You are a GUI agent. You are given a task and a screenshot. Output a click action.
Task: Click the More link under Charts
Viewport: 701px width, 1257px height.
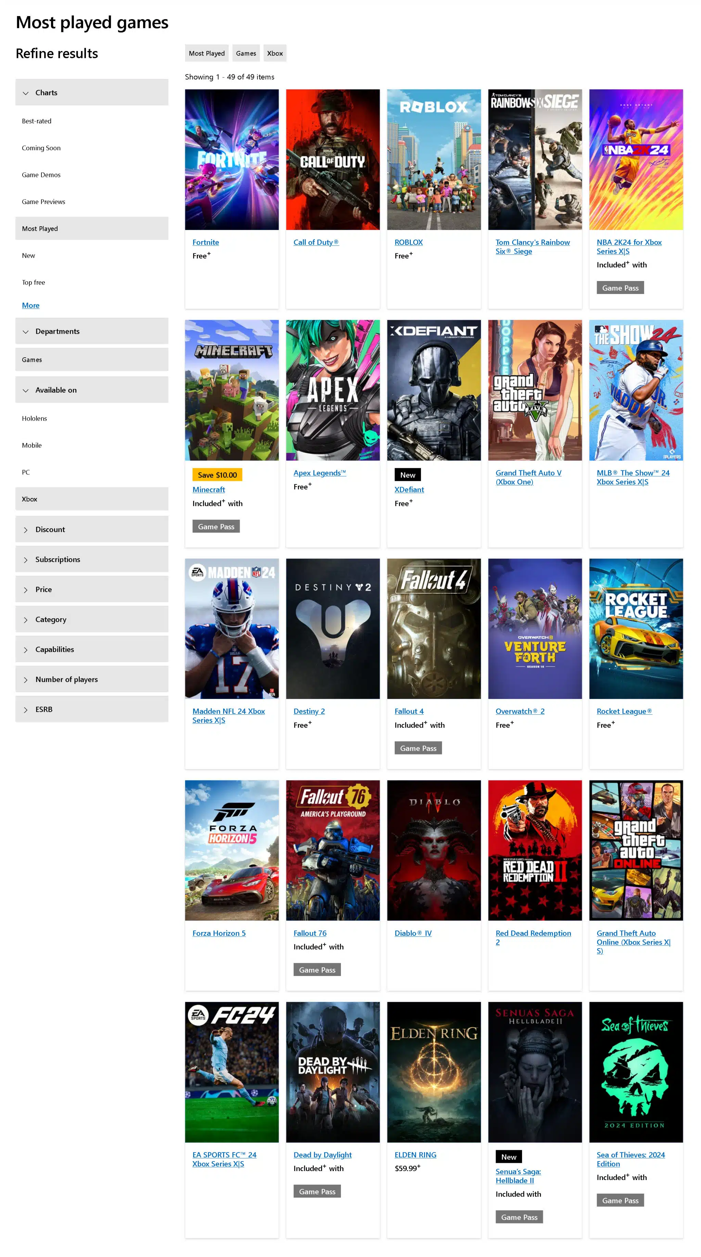click(x=31, y=305)
